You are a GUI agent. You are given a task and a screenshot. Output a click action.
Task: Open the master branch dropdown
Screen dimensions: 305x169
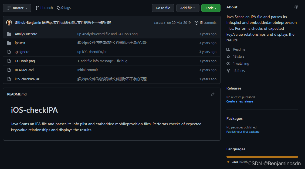[17, 8]
